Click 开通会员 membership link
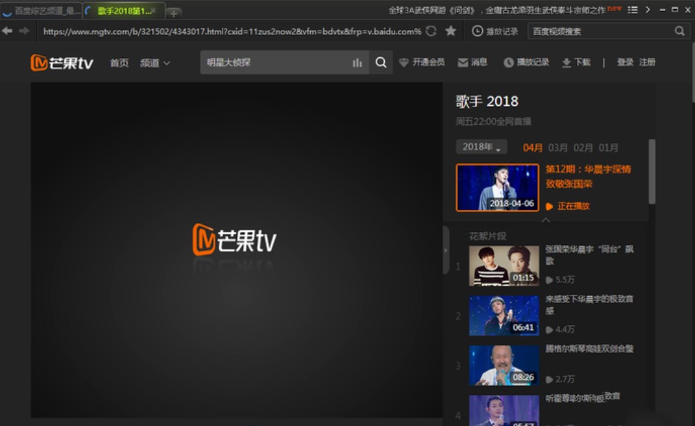Image resolution: width=695 pixels, height=426 pixels. tap(428, 62)
